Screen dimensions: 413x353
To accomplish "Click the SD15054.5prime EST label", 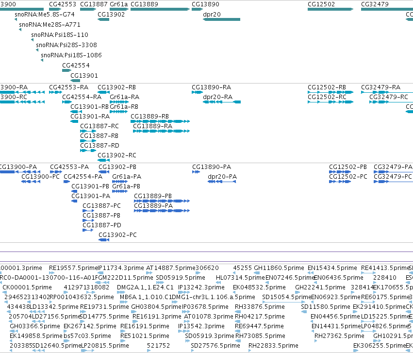I will click(286, 297).
